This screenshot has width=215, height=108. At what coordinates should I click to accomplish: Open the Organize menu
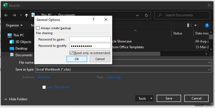[14, 25]
